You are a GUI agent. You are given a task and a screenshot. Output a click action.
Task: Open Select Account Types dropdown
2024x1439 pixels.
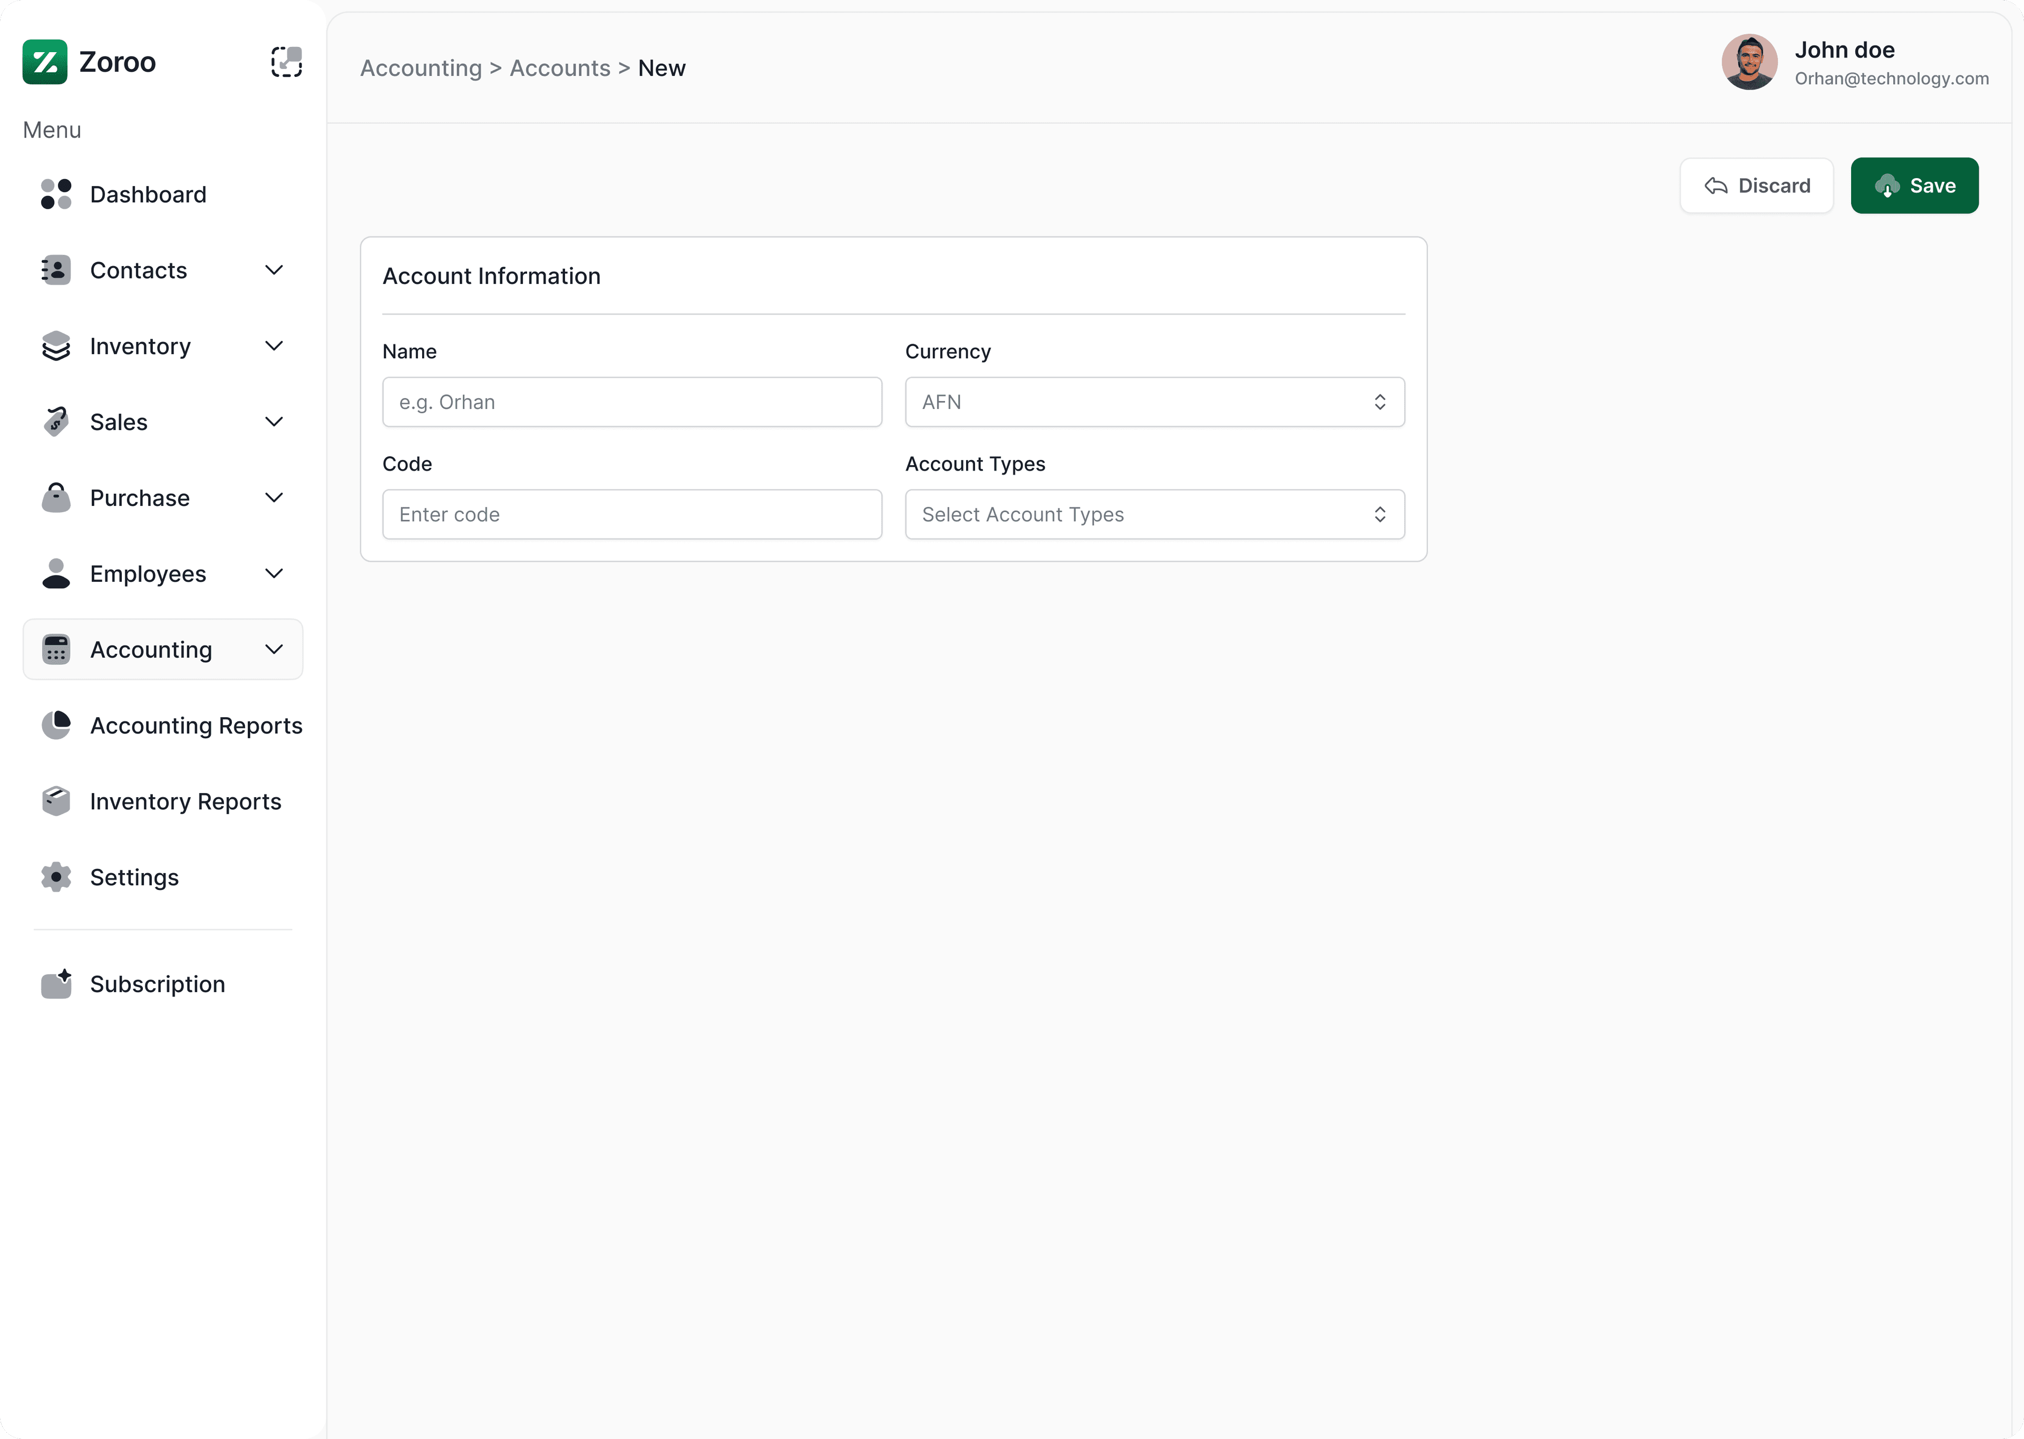click(x=1154, y=515)
